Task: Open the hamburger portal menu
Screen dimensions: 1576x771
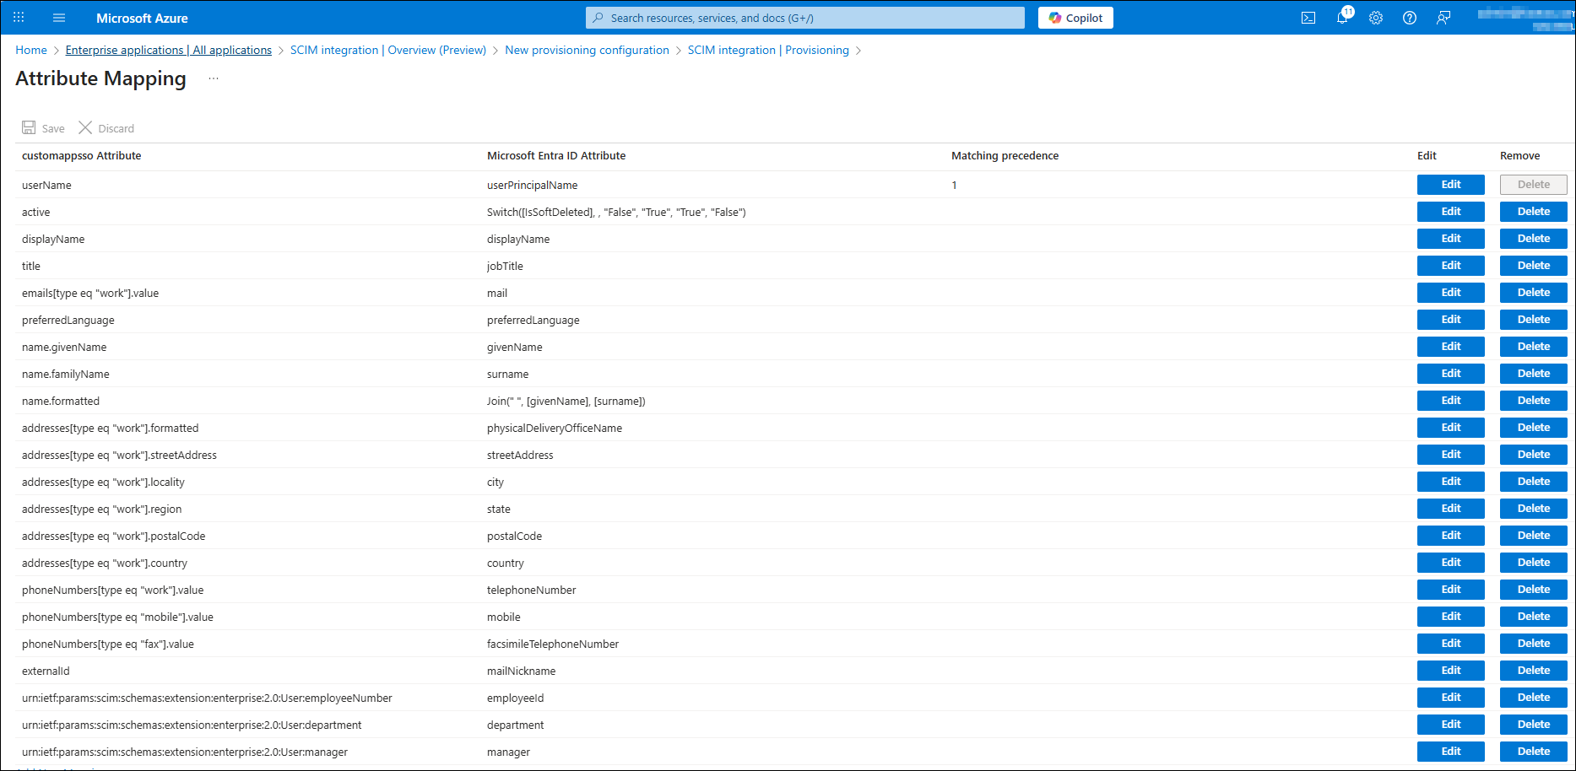Action: point(59,18)
